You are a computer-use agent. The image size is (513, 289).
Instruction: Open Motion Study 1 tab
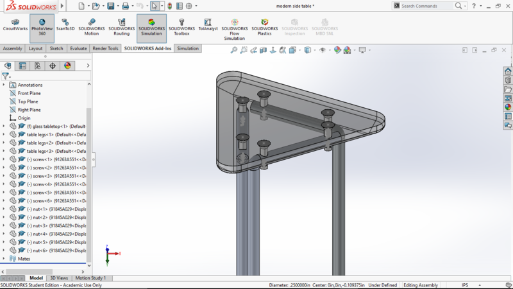pos(90,278)
